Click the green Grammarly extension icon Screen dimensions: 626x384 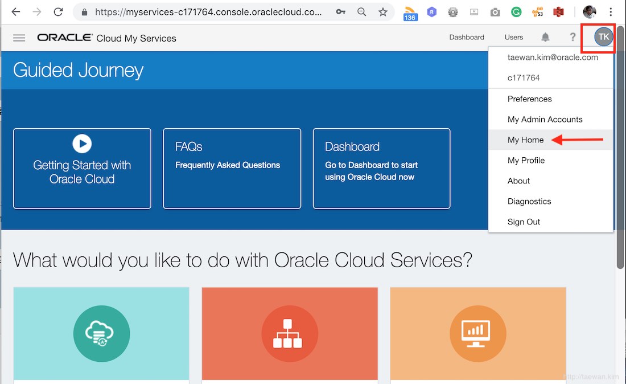tap(516, 12)
